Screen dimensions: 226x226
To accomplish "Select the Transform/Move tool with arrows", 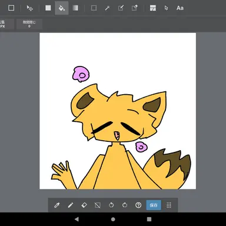I will tap(30, 8).
